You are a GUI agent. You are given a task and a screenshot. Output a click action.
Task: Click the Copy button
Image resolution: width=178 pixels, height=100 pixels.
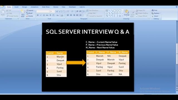[9, 13]
